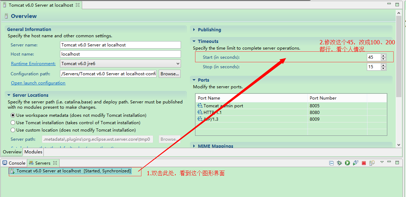Publish to the server from Servers toolbar
Screen dimensions: 406x197
point(372,163)
